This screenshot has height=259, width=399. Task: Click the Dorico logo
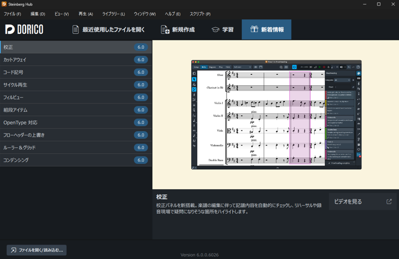24,29
